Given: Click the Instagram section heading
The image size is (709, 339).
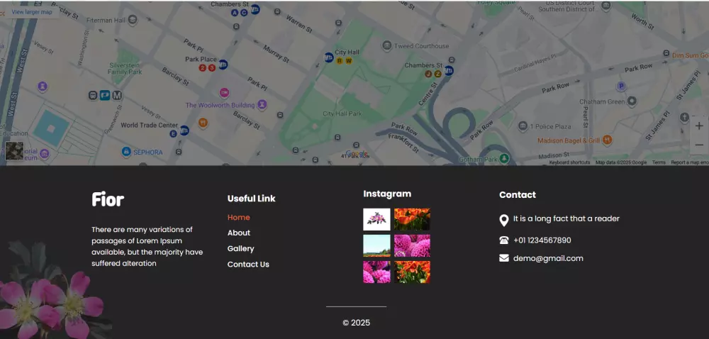Looking at the screenshot, I should (x=387, y=194).
